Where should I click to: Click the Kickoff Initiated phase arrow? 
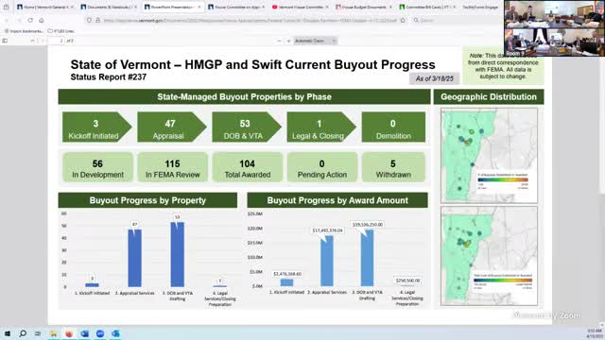coord(96,127)
